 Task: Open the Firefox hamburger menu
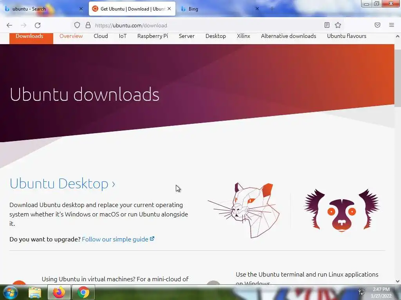click(391, 25)
